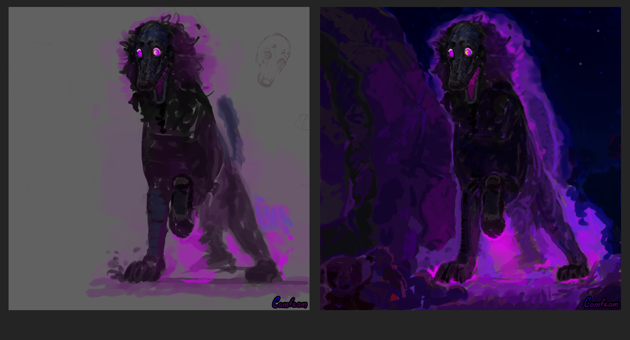Click the Comfeam signature on left image

289,302
